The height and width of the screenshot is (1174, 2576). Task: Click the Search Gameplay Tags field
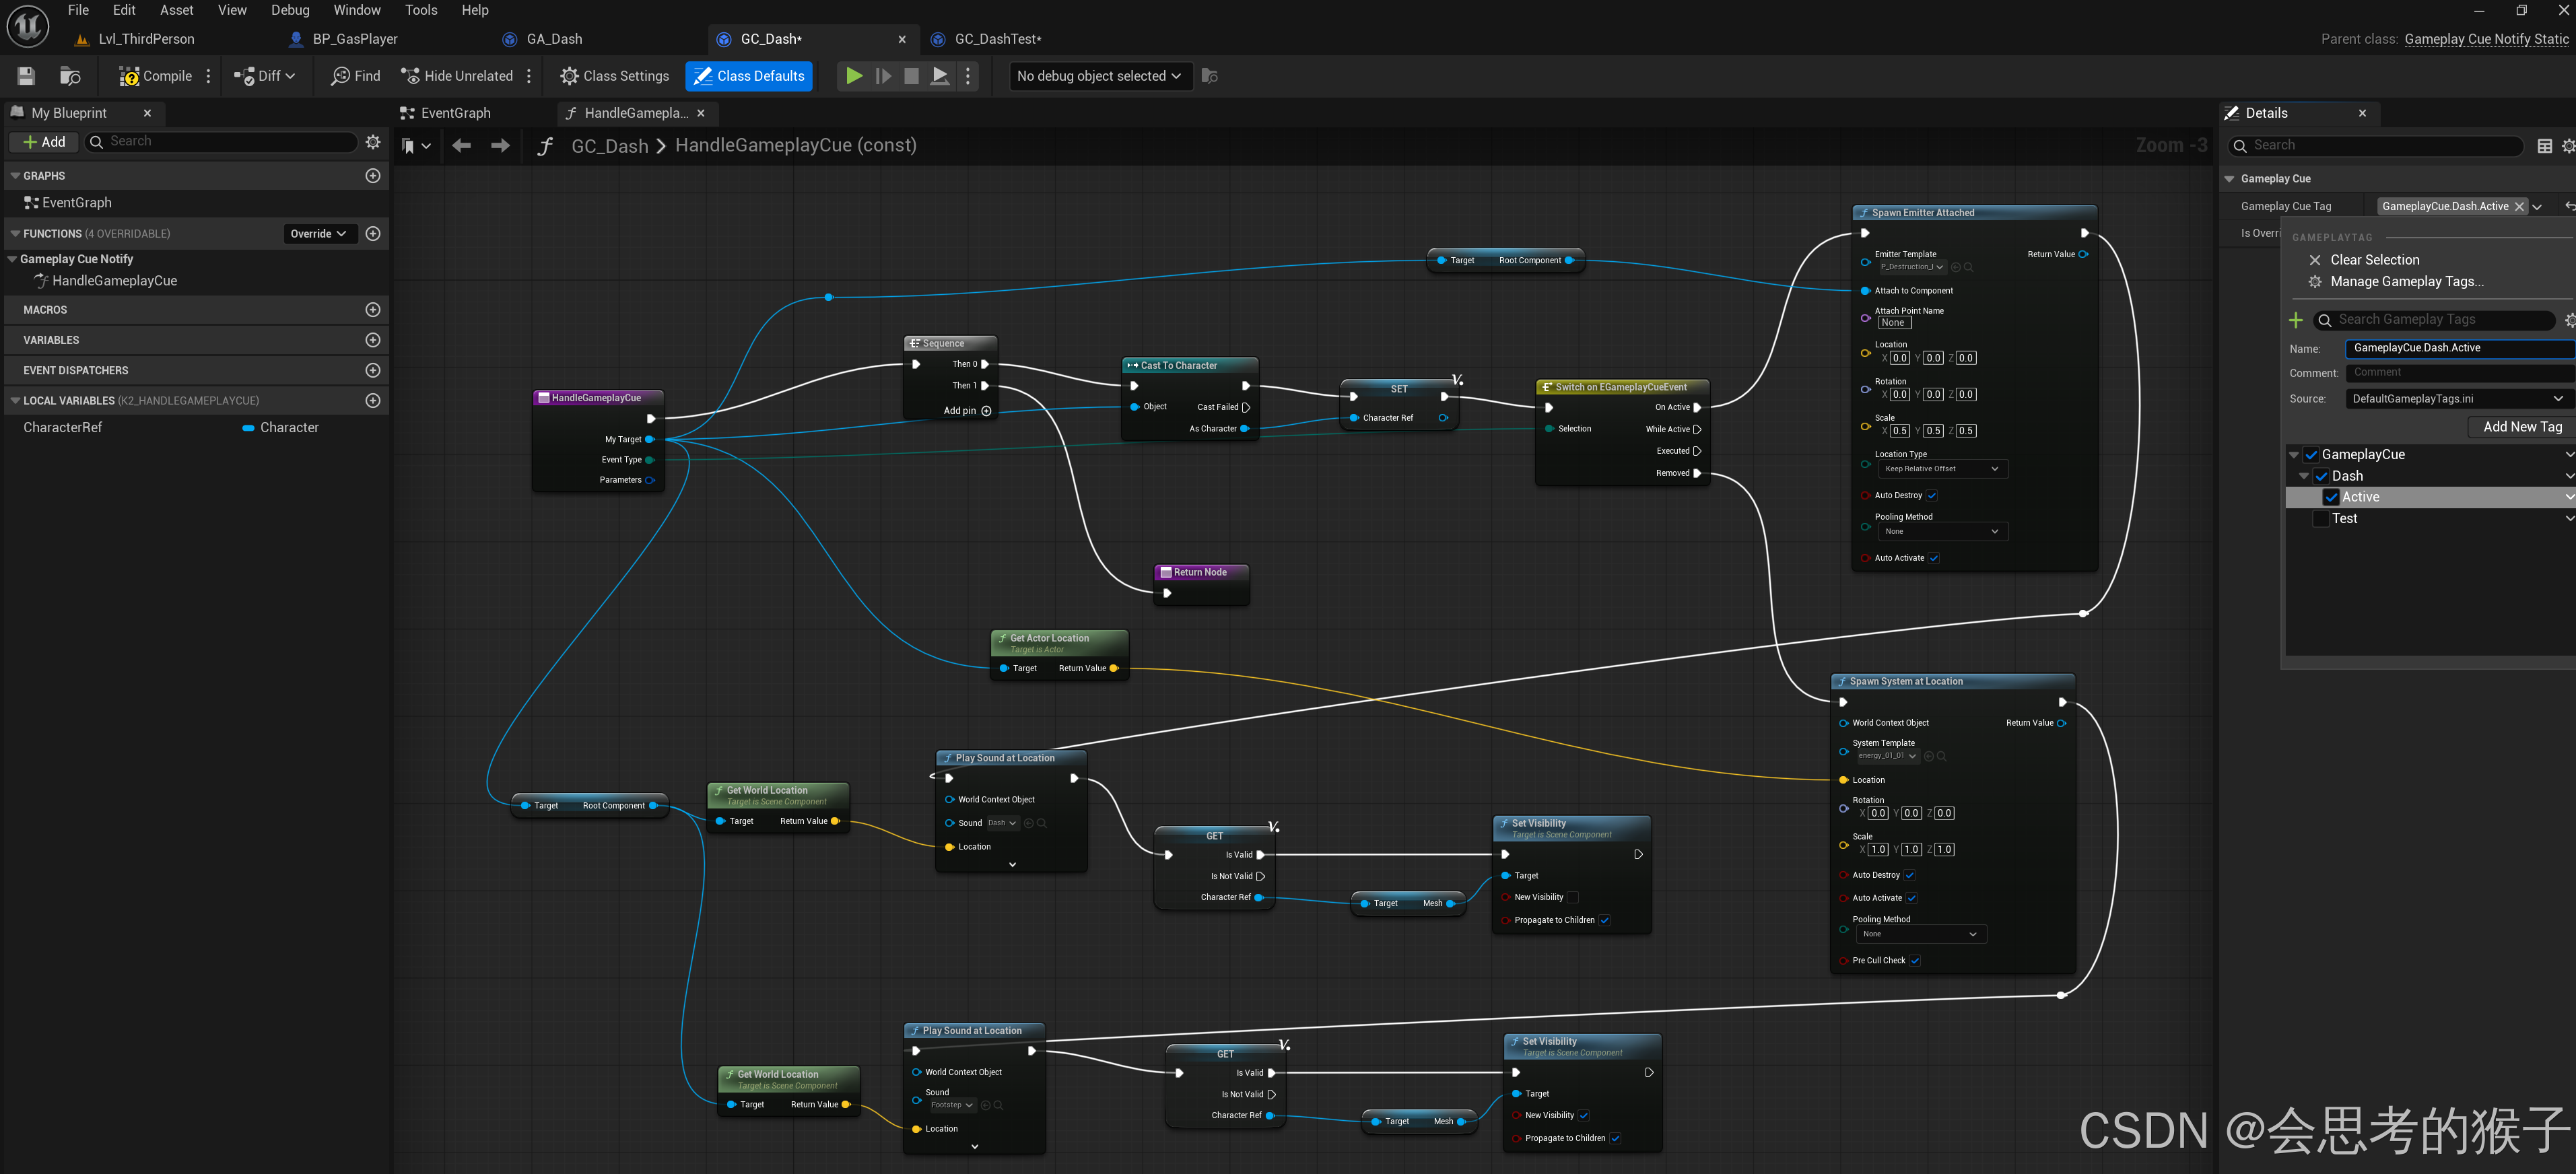click(2436, 320)
